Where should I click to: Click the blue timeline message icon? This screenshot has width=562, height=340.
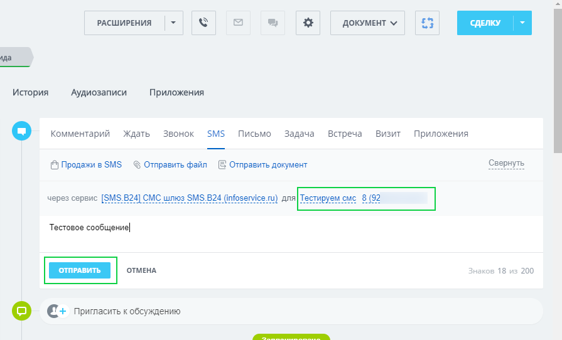[x=22, y=131]
